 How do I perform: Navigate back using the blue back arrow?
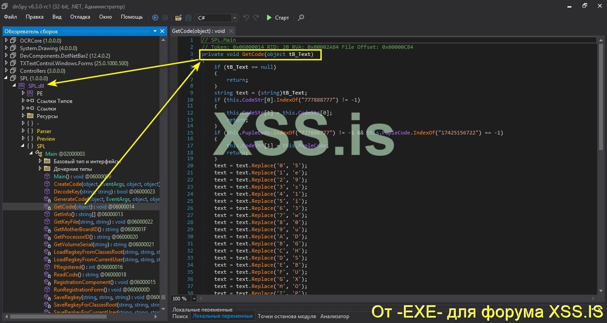155,18
